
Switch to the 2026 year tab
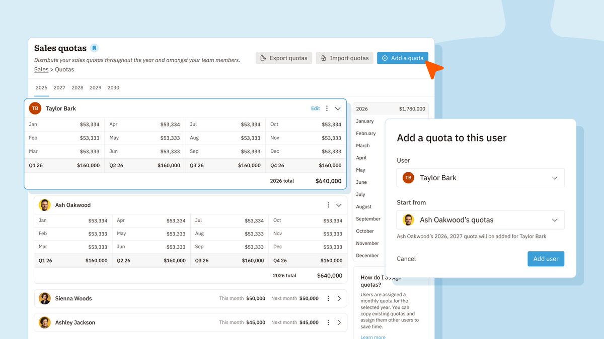point(42,87)
